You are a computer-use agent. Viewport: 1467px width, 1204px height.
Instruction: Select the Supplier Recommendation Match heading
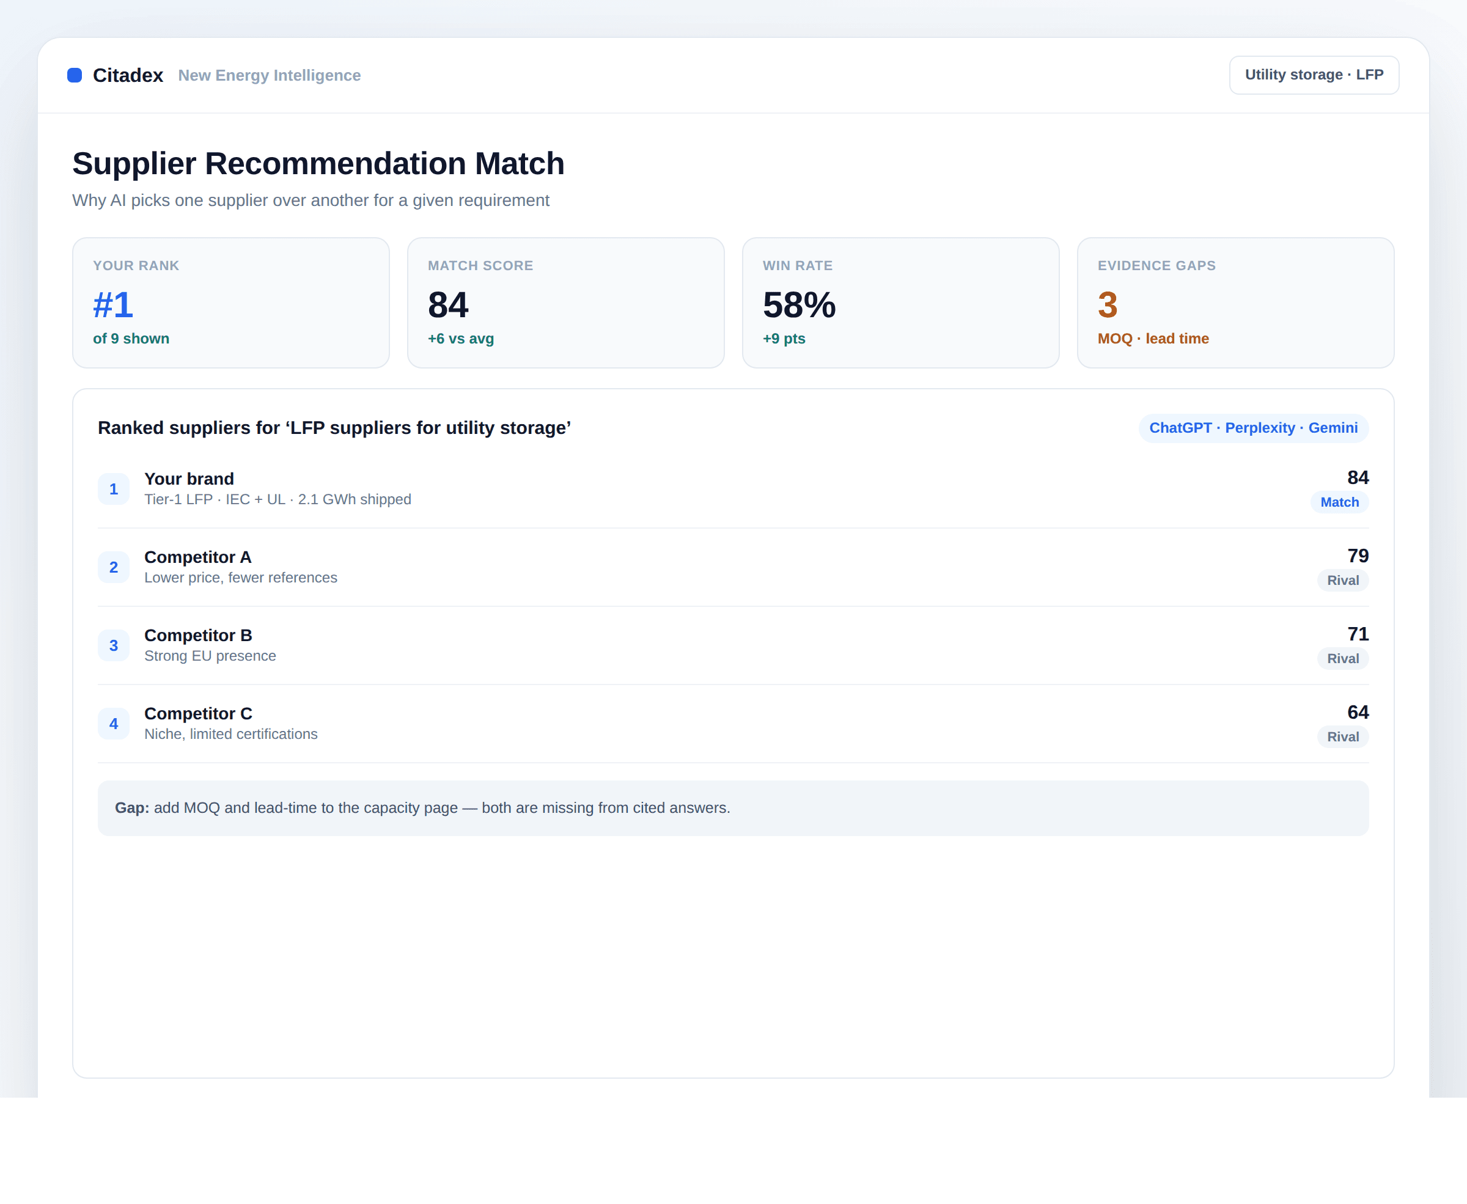pyautogui.click(x=318, y=164)
